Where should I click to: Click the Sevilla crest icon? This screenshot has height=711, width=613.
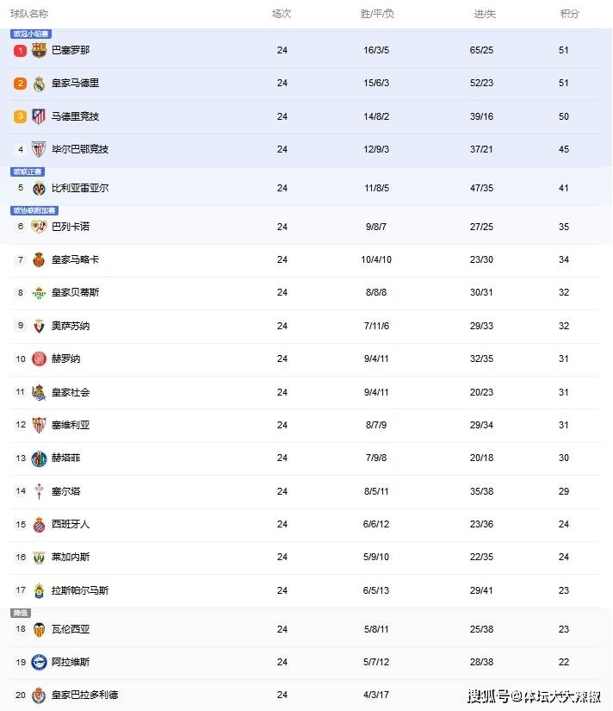(39, 425)
